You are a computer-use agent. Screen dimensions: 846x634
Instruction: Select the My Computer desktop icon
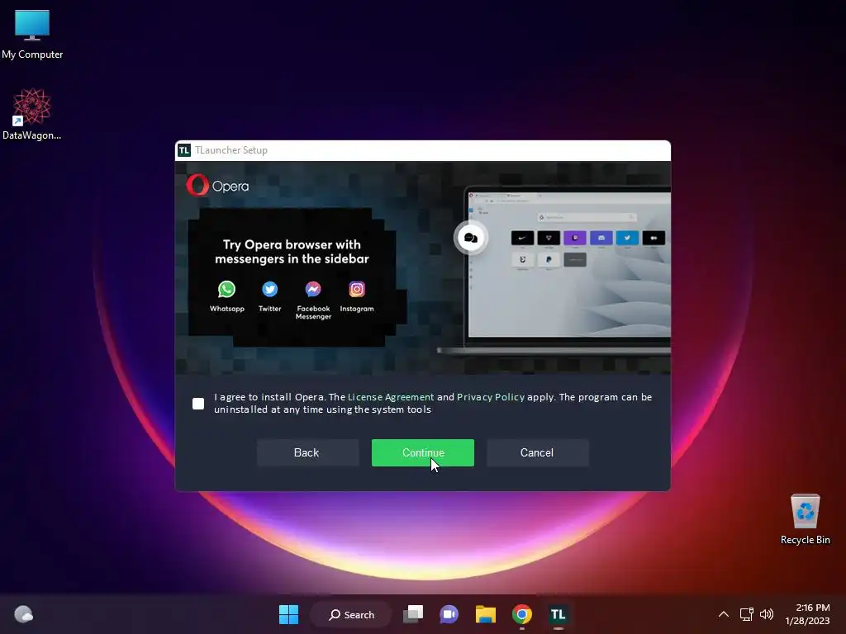(x=32, y=35)
